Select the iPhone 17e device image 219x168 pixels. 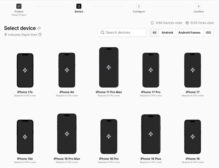25,70
